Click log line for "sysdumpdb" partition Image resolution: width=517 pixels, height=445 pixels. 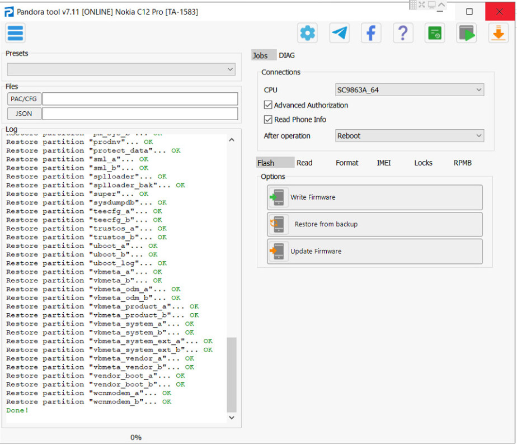tap(86, 202)
